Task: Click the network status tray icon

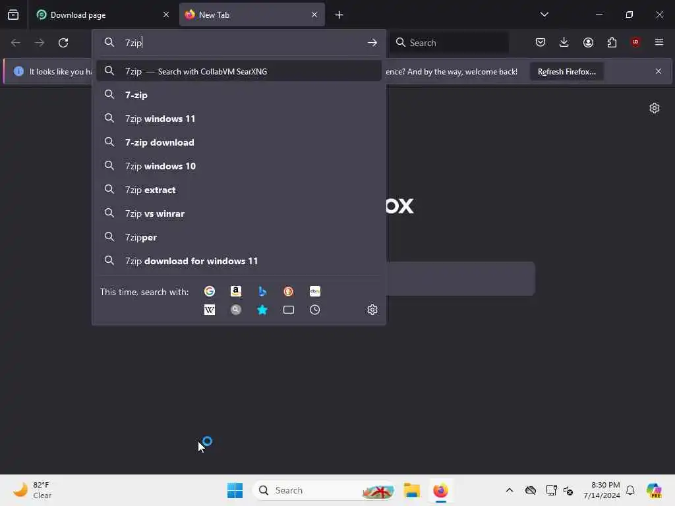Action: click(x=551, y=490)
